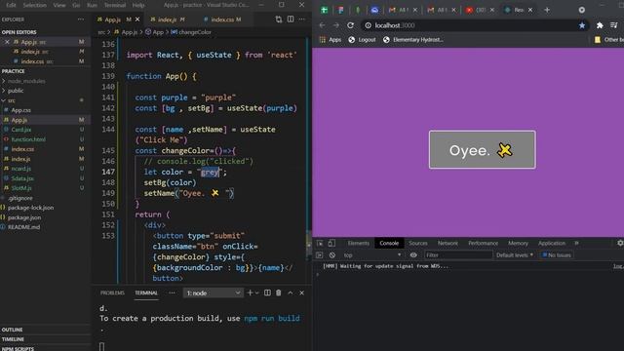This screenshot has width=624, height=351.
Task: Close the terminal panel
Action: point(301,292)
